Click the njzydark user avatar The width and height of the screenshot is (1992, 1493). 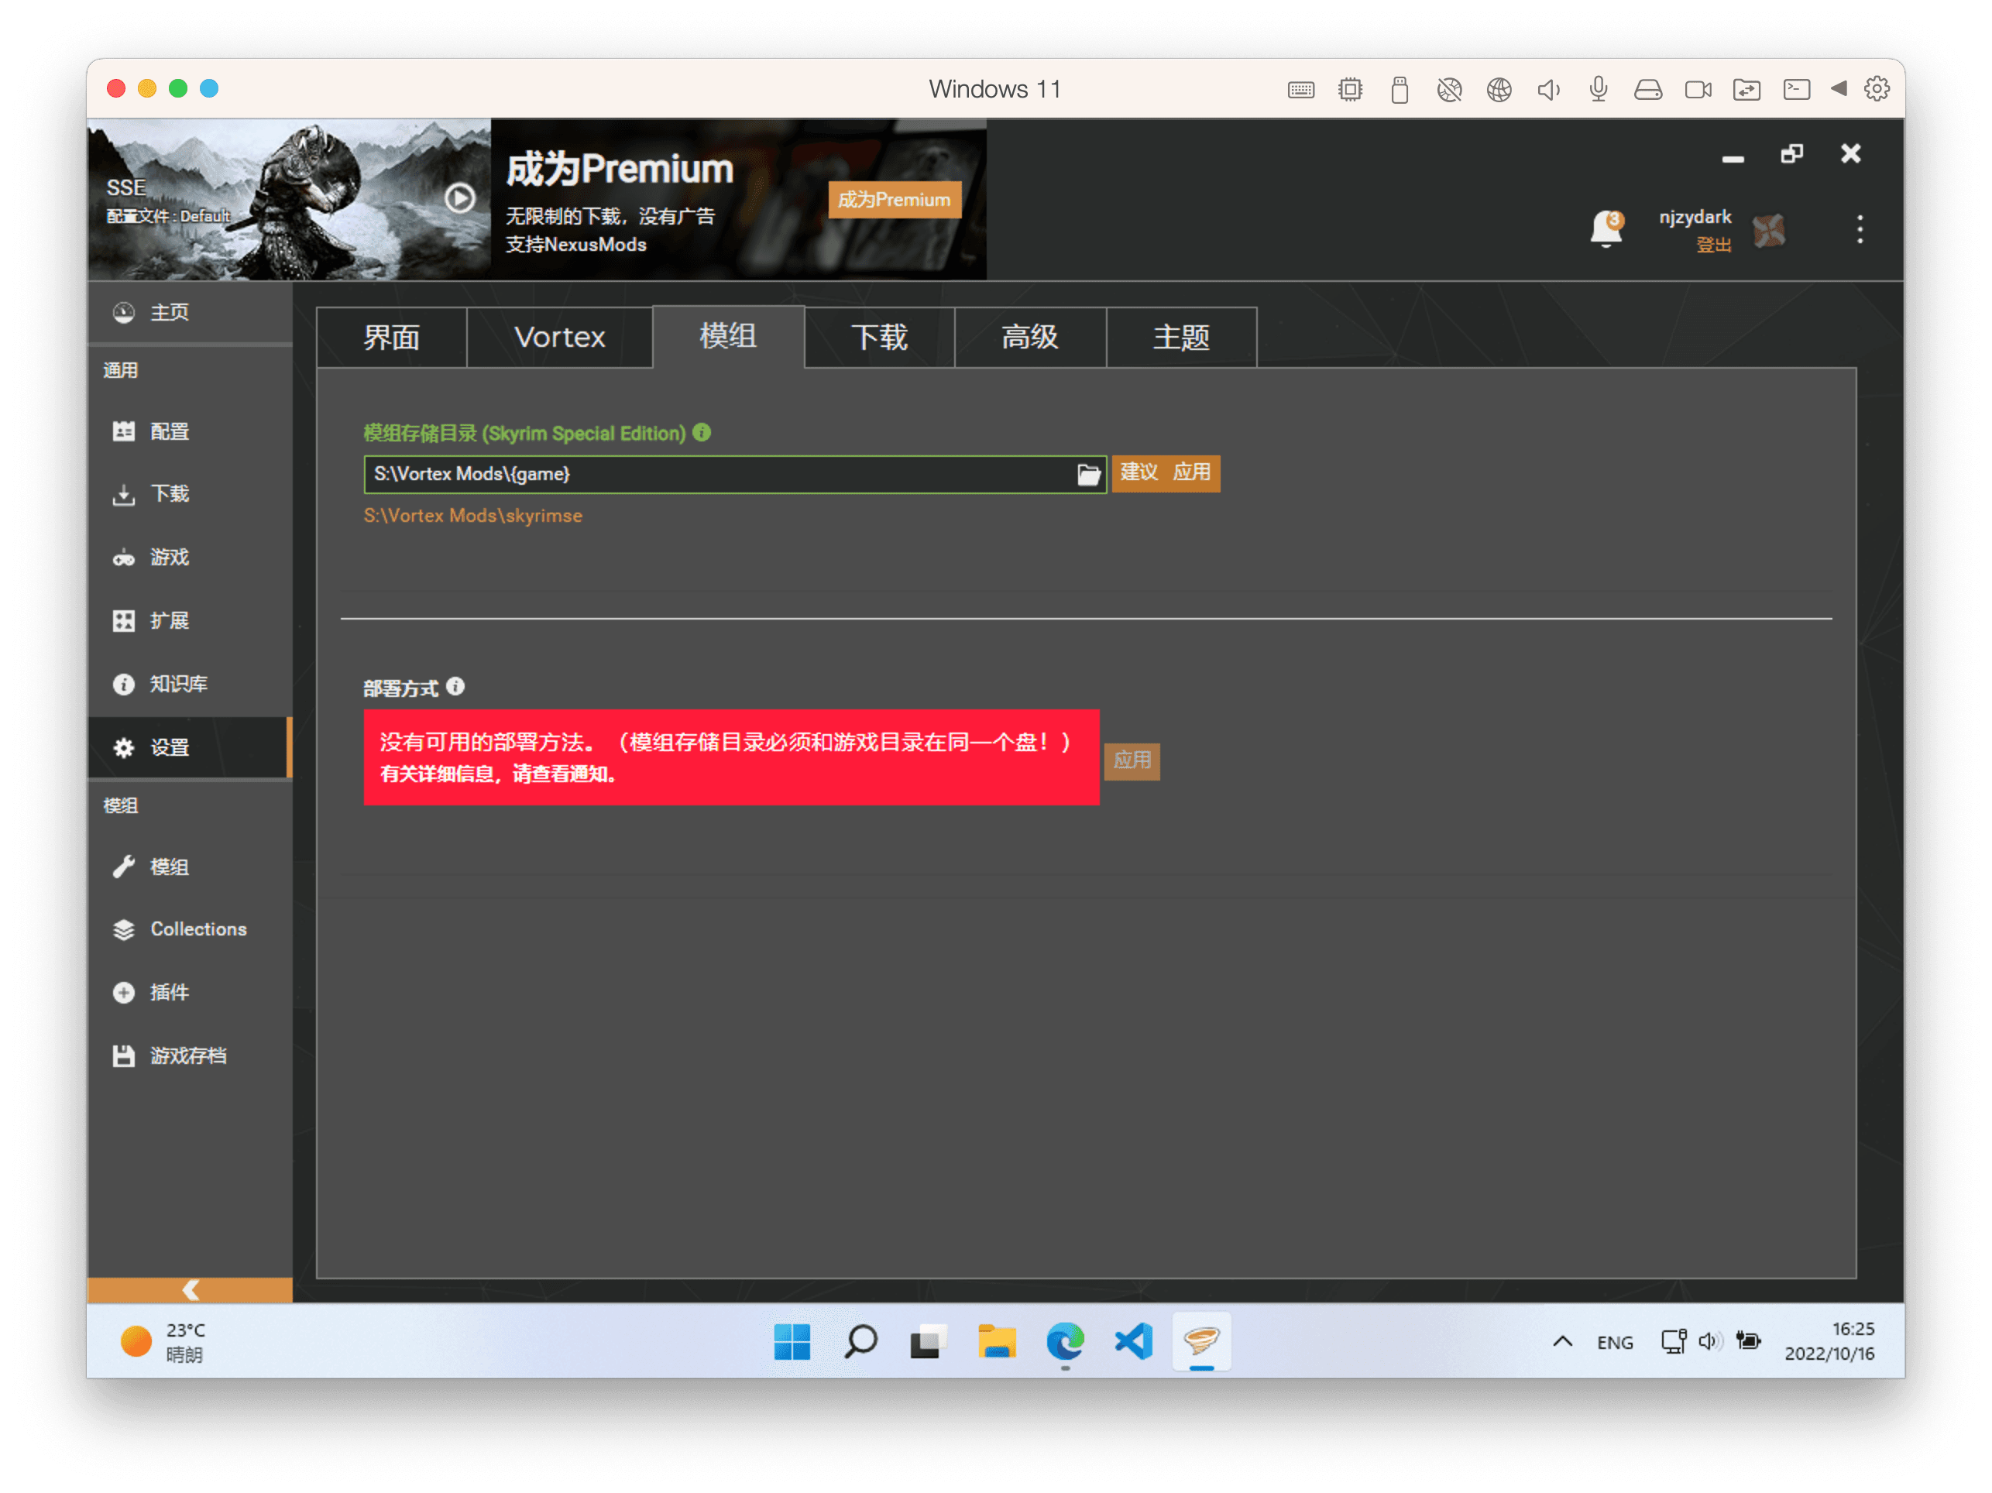coord(1769,231)
